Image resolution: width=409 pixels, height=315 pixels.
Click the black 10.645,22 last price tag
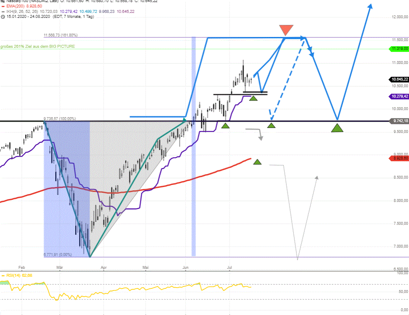399,79
